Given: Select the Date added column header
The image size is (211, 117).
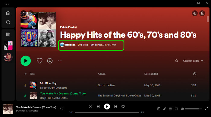Looking at the screenshot, I should coord(151,74).
